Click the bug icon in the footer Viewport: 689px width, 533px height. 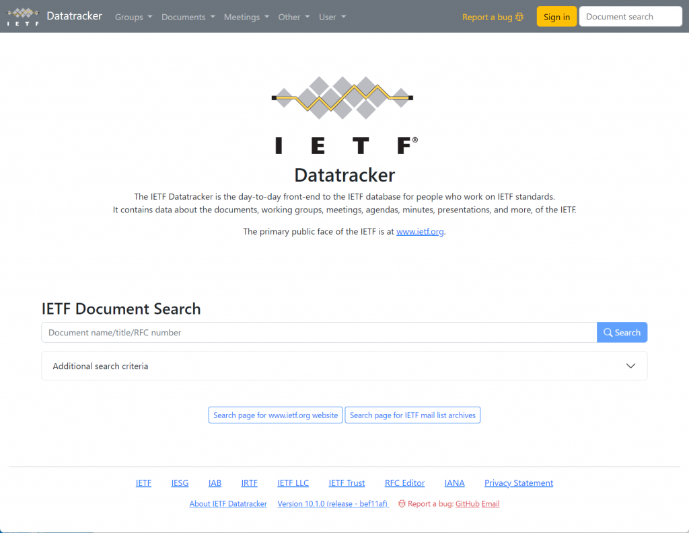[402, 503]
